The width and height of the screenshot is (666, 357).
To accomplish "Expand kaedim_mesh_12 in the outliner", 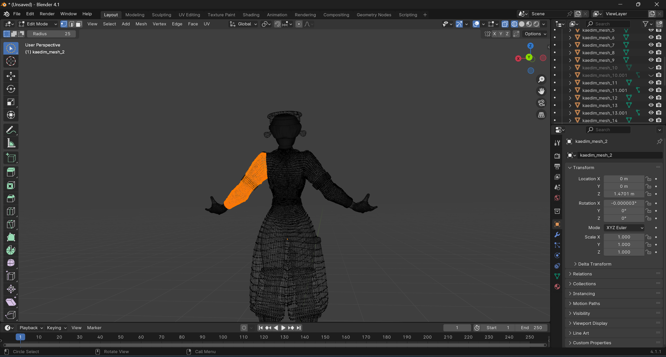I will click(x=570, y=98).
